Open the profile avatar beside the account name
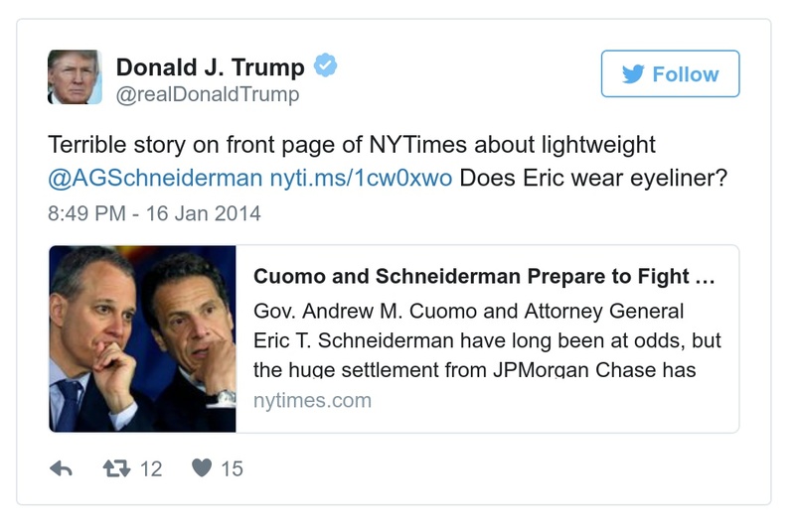Screen dimensions: 793x526 [75, 76]
